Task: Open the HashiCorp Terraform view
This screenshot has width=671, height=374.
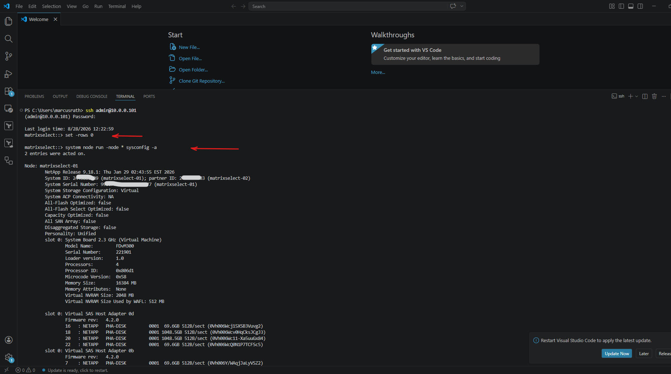Action: (8, 126)
